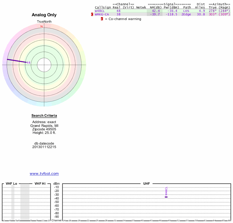
Task: Select the WMKG-CA callsign row entry
Action: 102,14
